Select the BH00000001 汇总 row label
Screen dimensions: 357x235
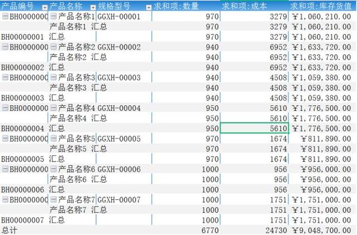coord(33,37)
